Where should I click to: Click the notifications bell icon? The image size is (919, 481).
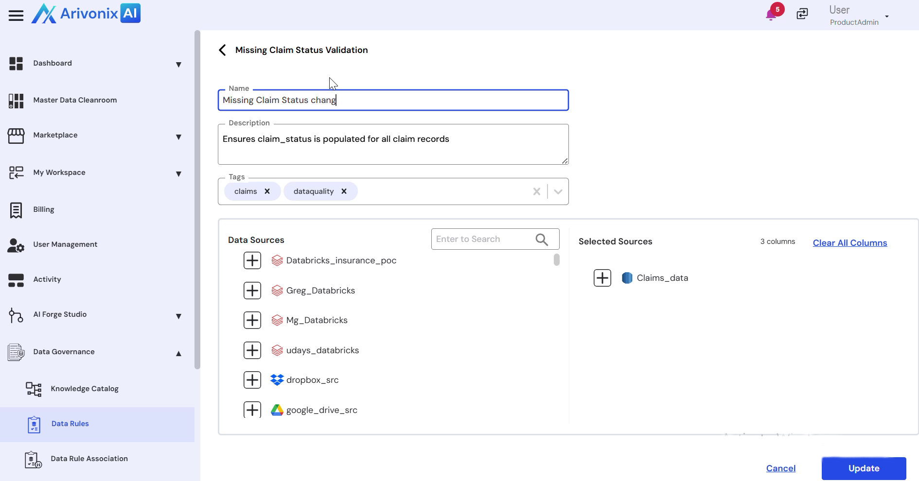pos(771,15)
